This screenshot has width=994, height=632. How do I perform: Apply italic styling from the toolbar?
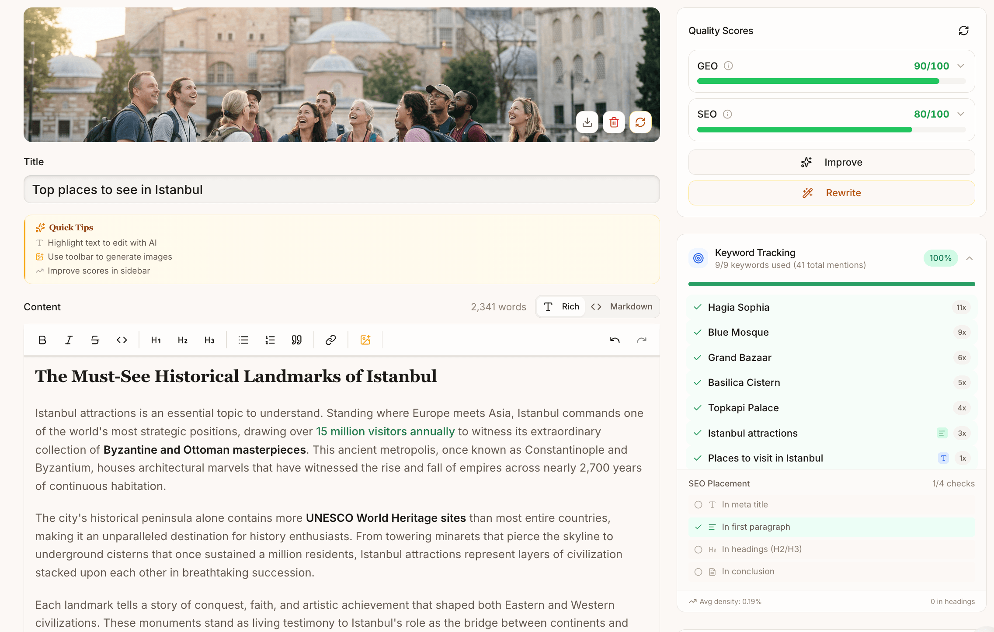69,340
